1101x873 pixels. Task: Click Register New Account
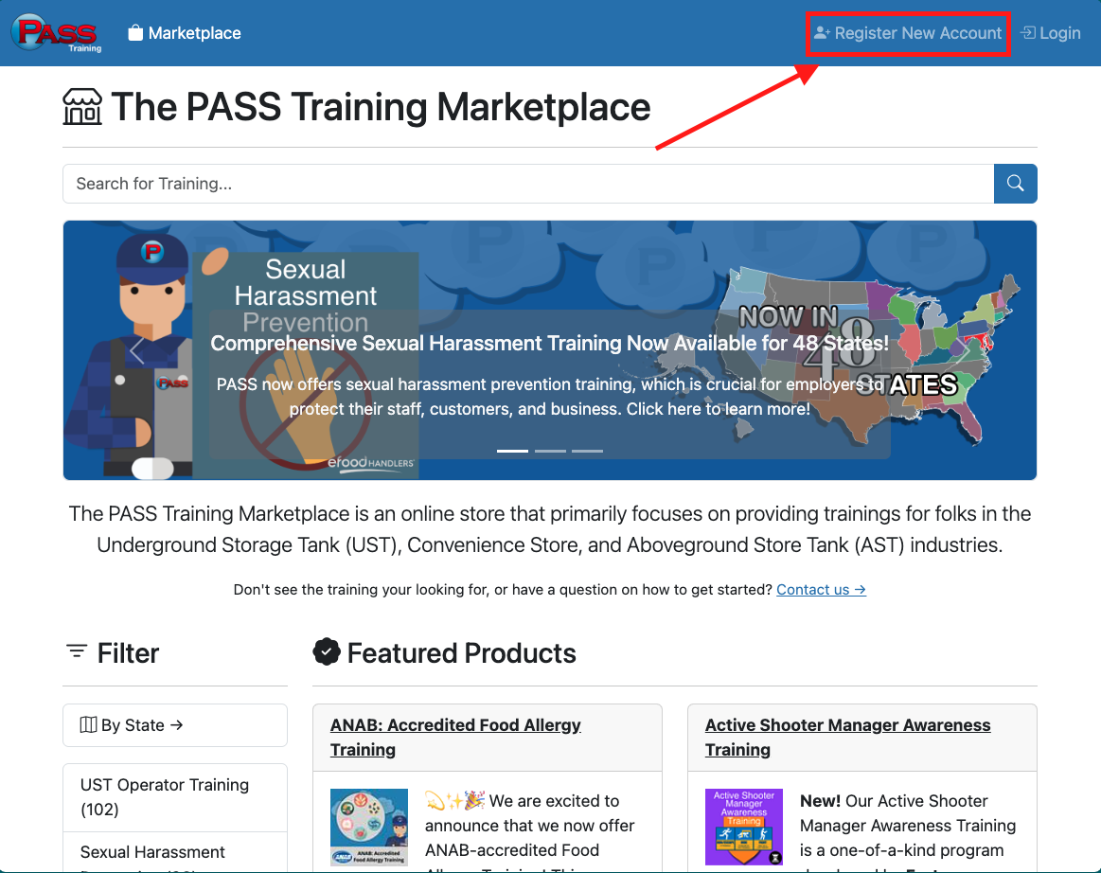908,33
